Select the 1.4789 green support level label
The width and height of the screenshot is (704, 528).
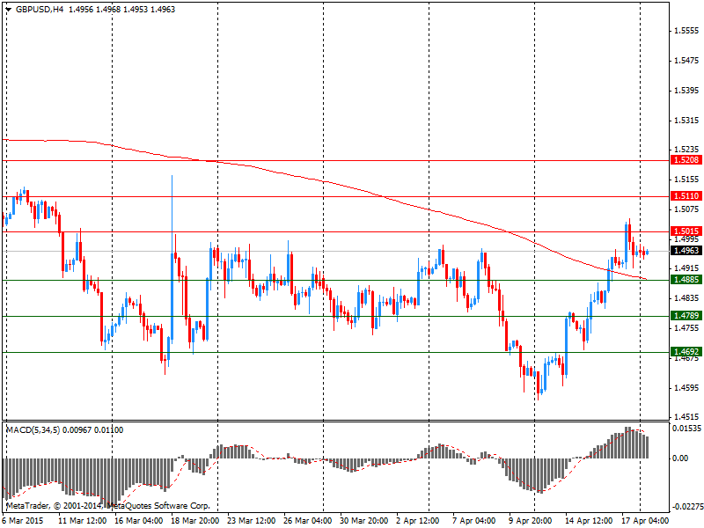coord(686,316)
